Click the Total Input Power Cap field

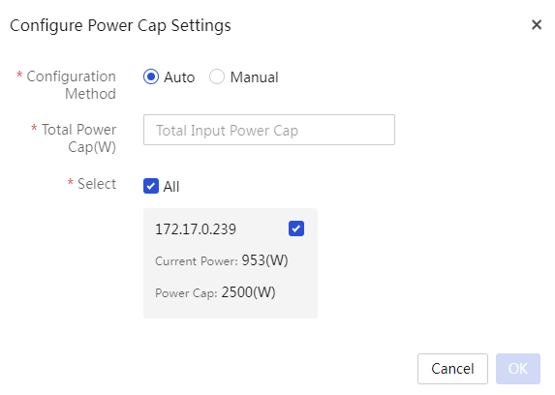click(269, 130)
